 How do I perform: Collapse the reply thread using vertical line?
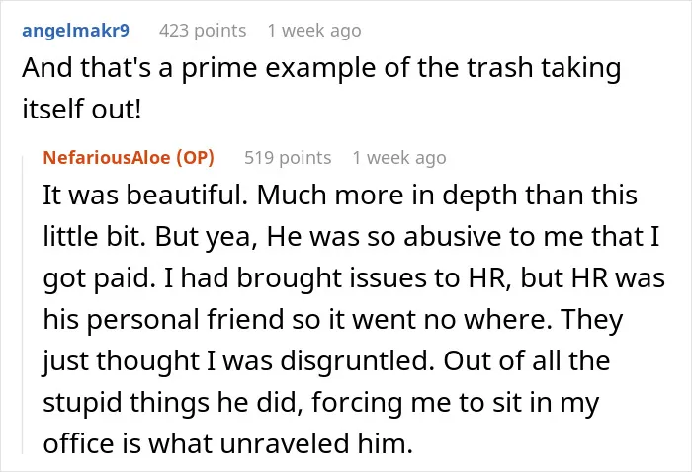tap(23, 304)
